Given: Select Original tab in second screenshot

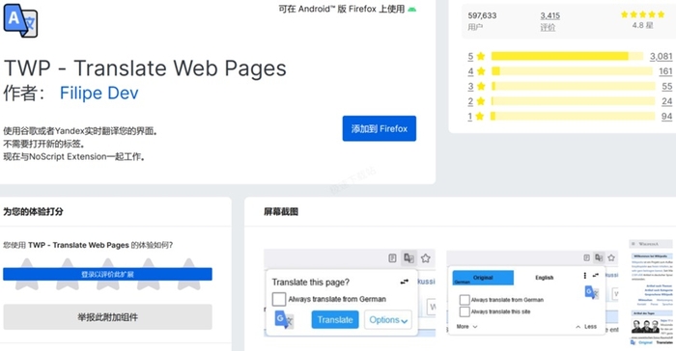Looking at the screenshot, I should tap(483, 278).
